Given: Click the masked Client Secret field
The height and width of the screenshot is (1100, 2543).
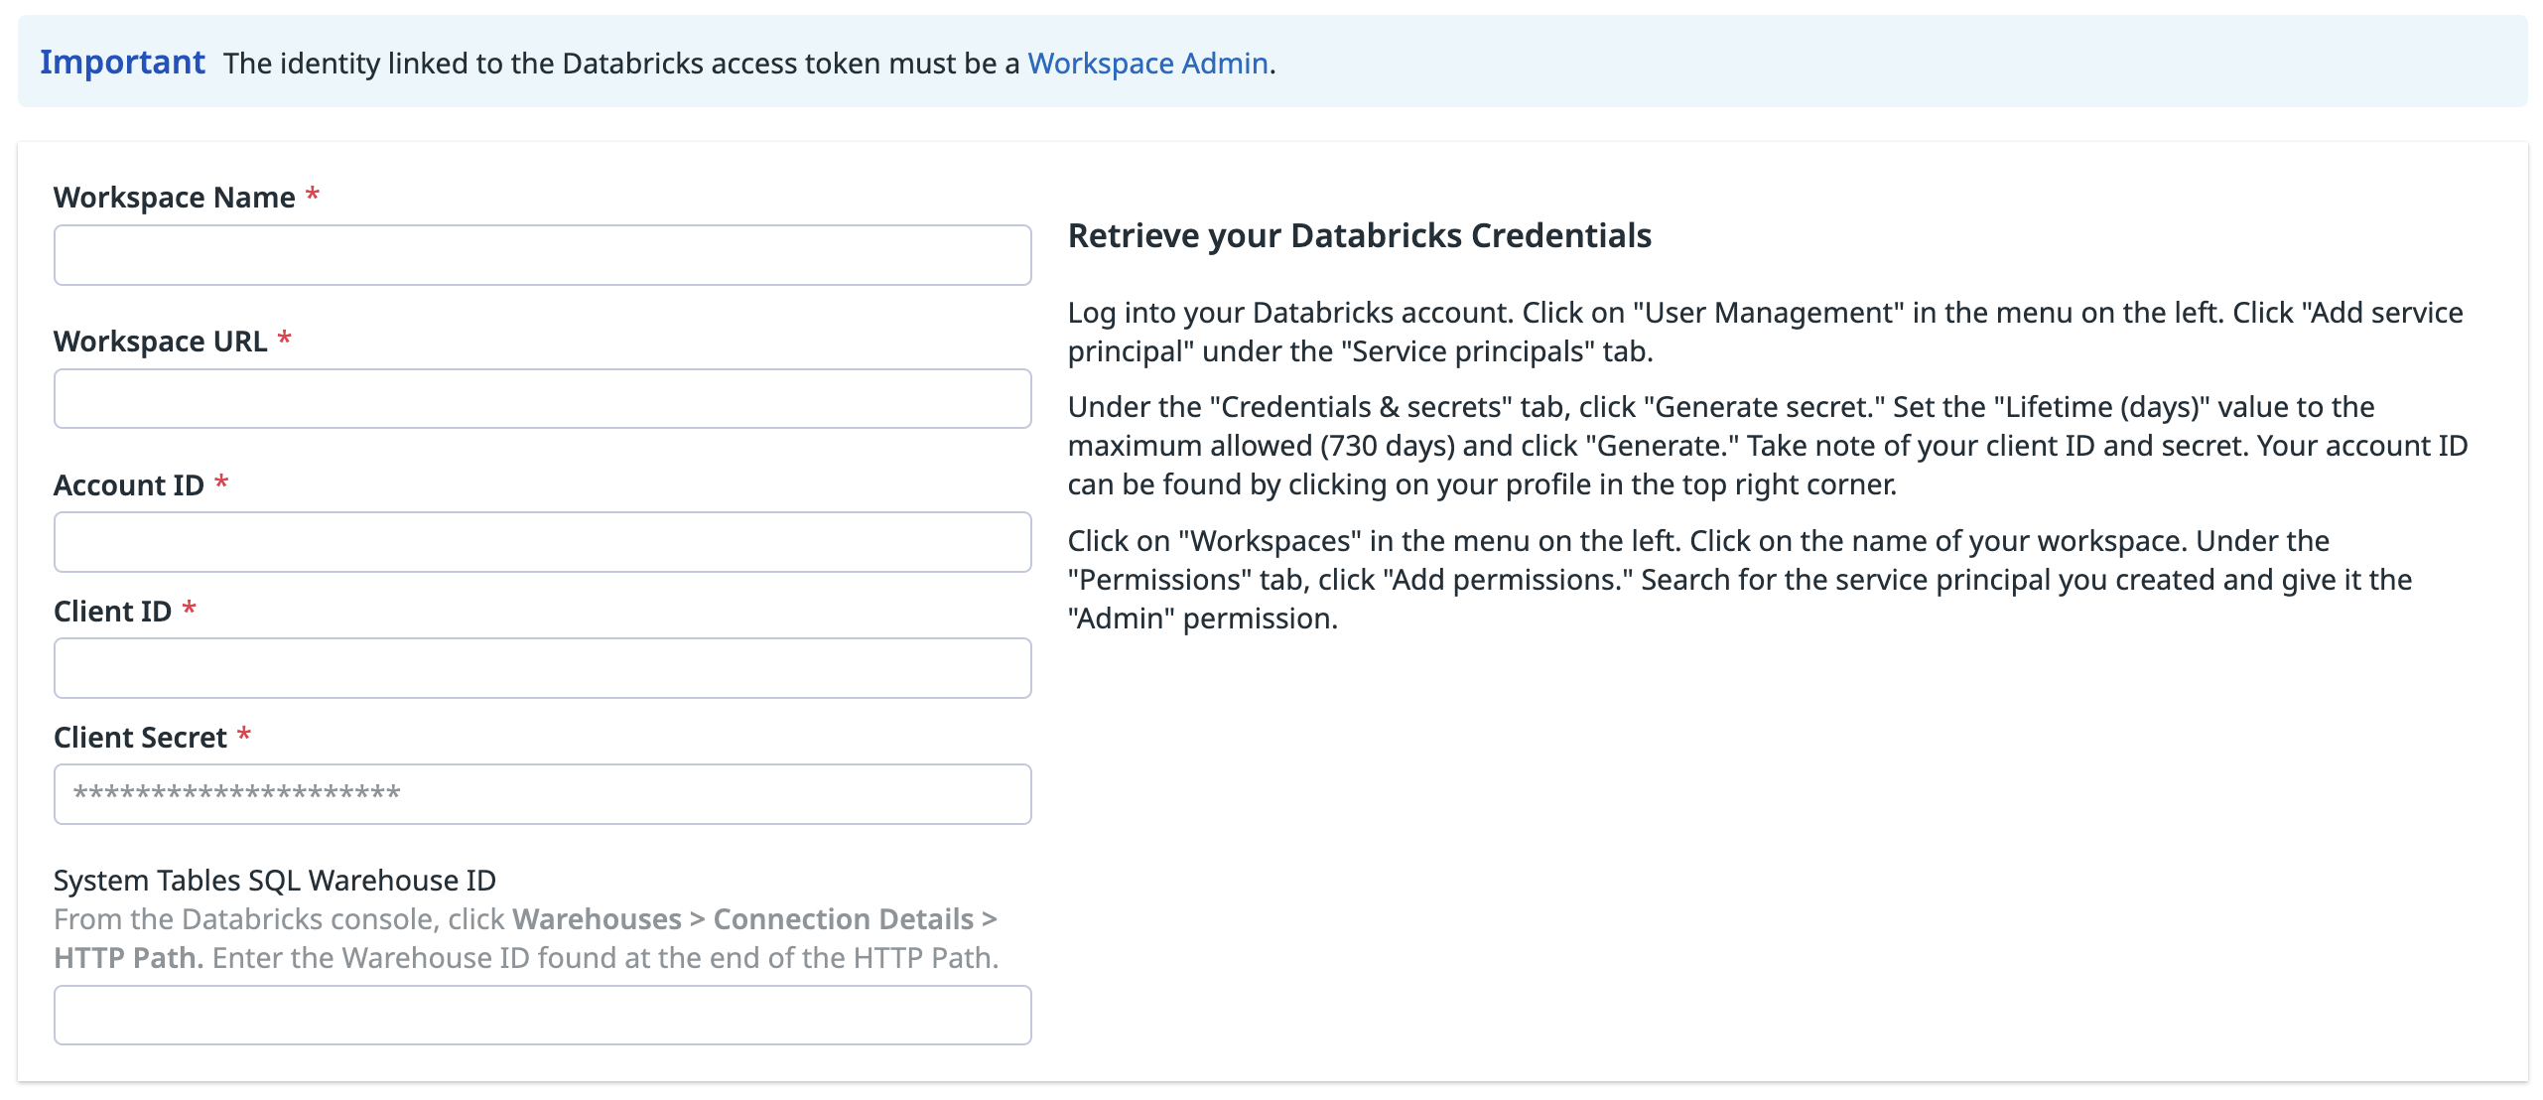Looking at the screenshot, I should [x=542, y=793].
